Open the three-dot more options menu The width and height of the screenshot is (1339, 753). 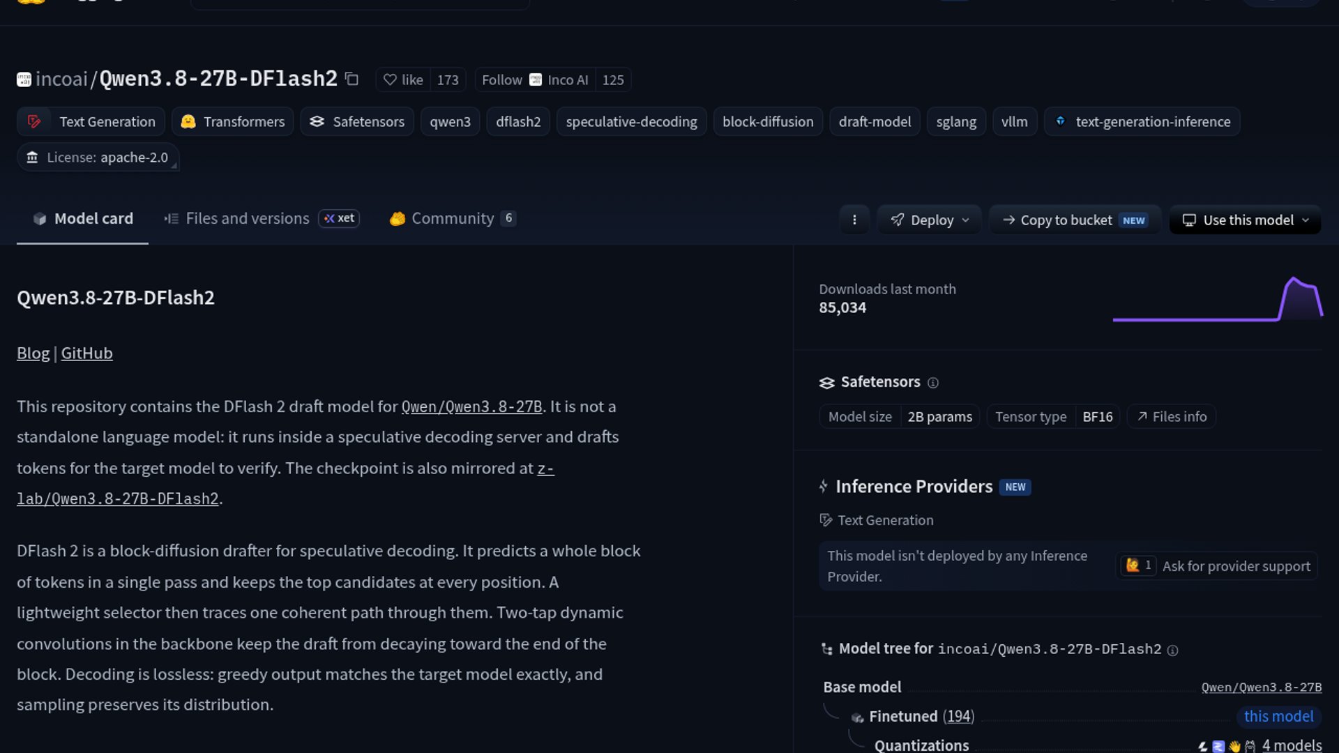[854, 220]
